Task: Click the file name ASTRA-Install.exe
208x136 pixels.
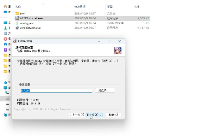Action: tap(31, 18)
